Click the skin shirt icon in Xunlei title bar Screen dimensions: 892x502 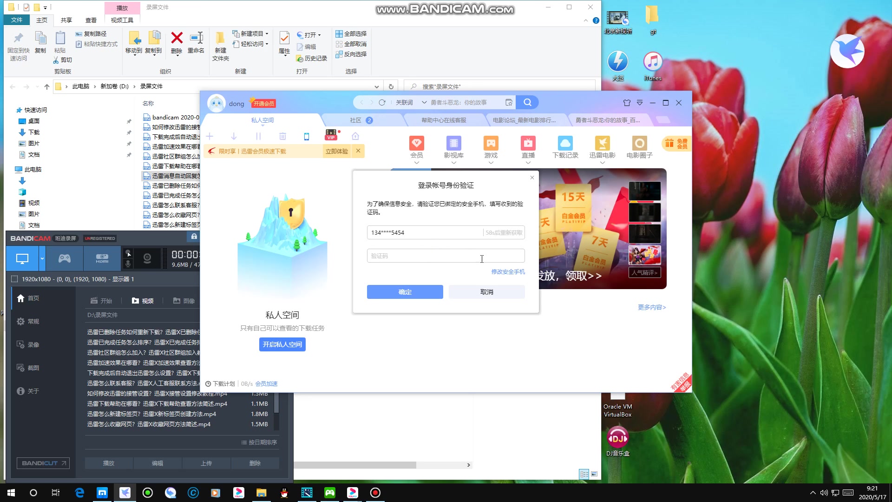pos(627,103)
